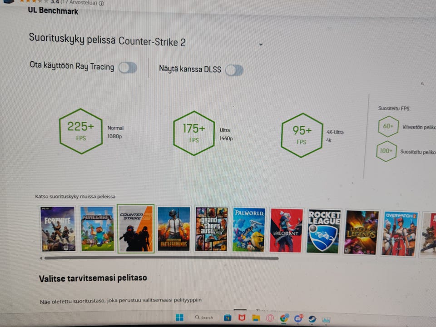The height and width of the screenshot is (327, 436).
Task: Launch Opera GX from the taskbar
Action: tap(269, 318)
